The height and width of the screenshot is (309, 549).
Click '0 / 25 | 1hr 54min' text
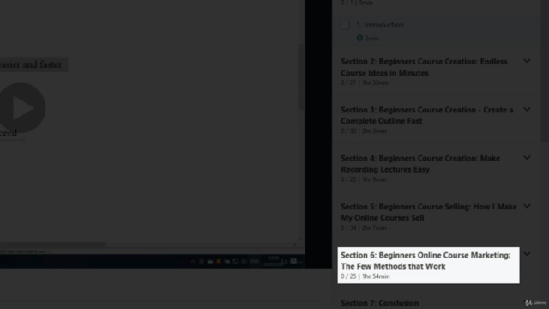365,276
